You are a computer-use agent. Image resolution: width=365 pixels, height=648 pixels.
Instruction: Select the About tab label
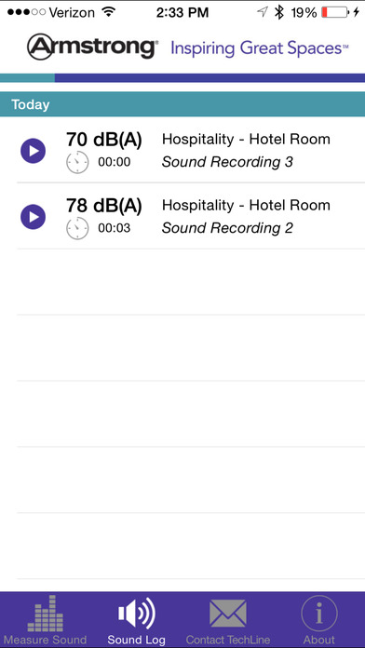pos(319,640)
